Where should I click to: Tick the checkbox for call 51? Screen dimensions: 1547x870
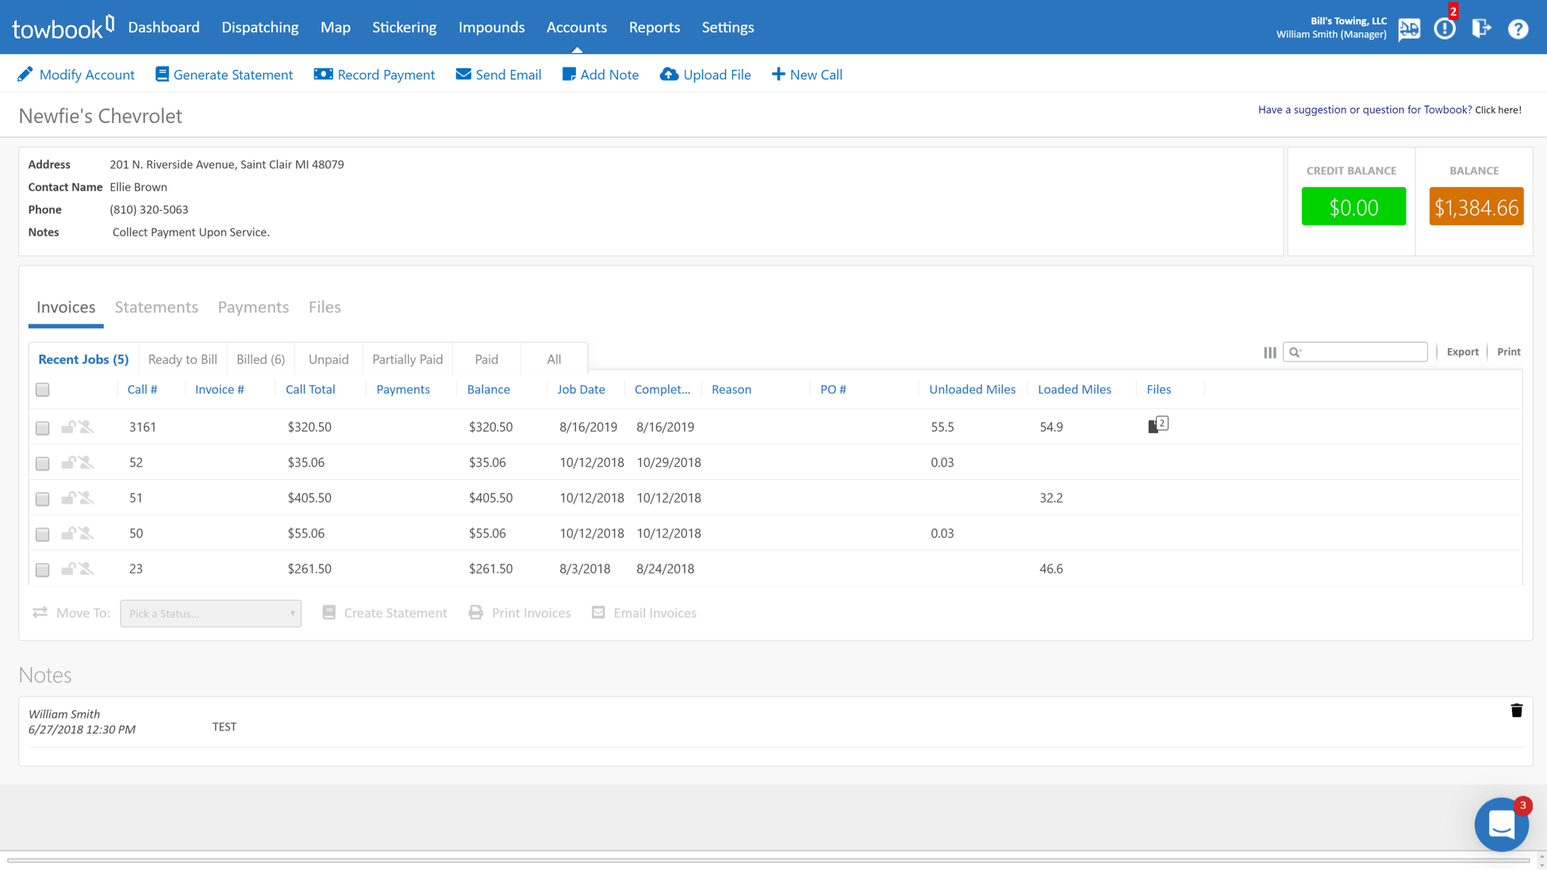(x=43, y=499)
